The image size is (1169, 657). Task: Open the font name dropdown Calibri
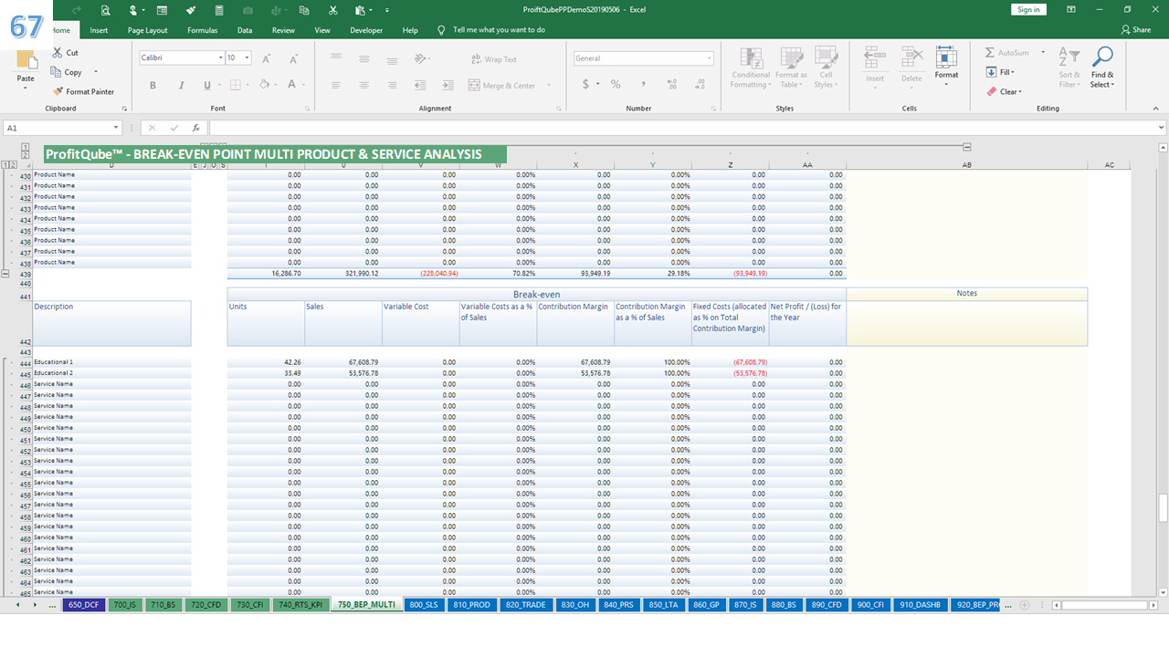point(220,57)
